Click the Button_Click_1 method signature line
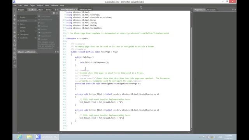The width and height of the screenshot is (249, 140). pos(117,94)
